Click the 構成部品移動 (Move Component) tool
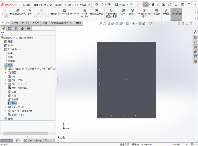This screenshot has width=198, height=146. (x=96, y=12)
